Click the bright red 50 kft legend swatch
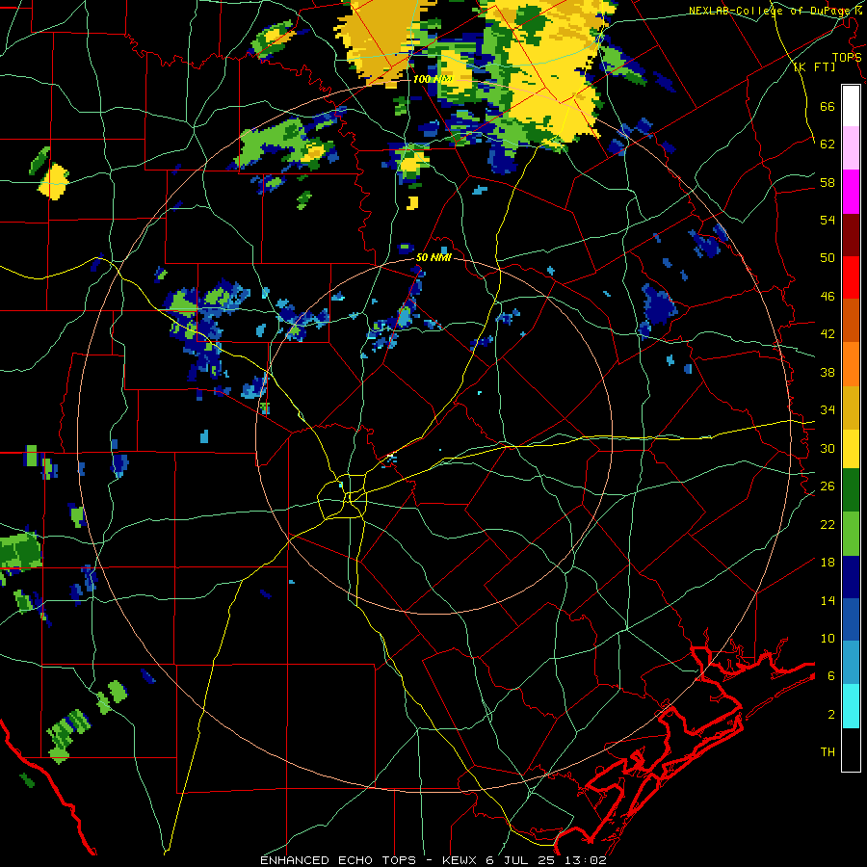Viewport: 867px width, 867px height. pyautogui.click(x=851, y=277)
